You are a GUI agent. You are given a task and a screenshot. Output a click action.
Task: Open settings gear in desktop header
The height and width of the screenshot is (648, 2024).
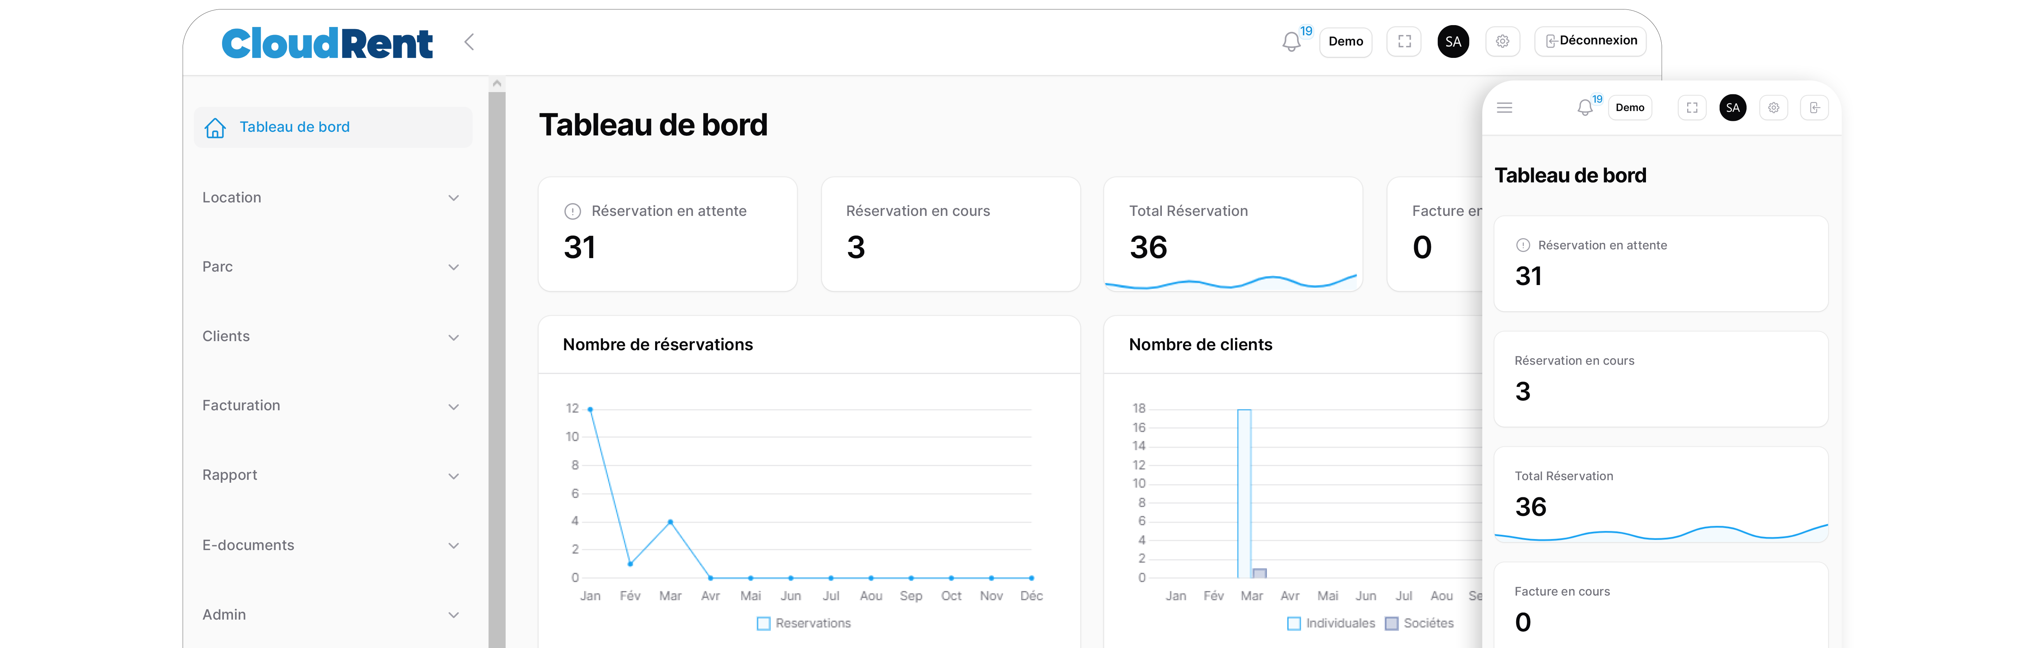[x=1502, y=42]
